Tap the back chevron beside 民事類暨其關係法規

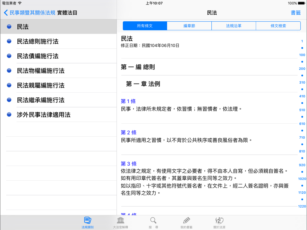click(x=6, y=13)
